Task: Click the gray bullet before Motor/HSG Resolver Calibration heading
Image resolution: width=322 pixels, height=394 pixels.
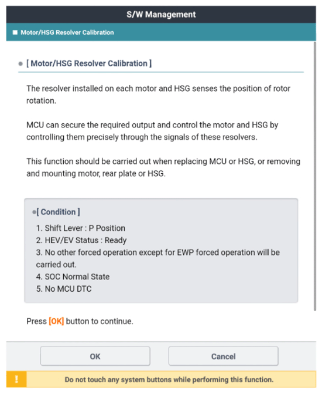Action: pyautogui.click(x=20, y=64)
